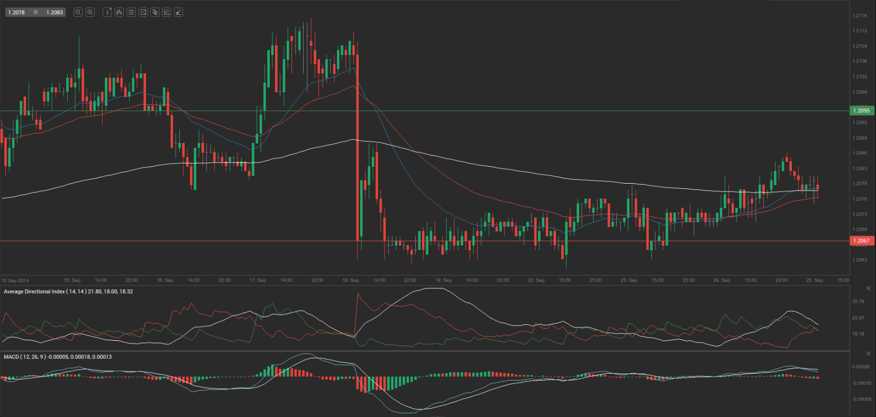Click the duplicate chart icon

155,12
